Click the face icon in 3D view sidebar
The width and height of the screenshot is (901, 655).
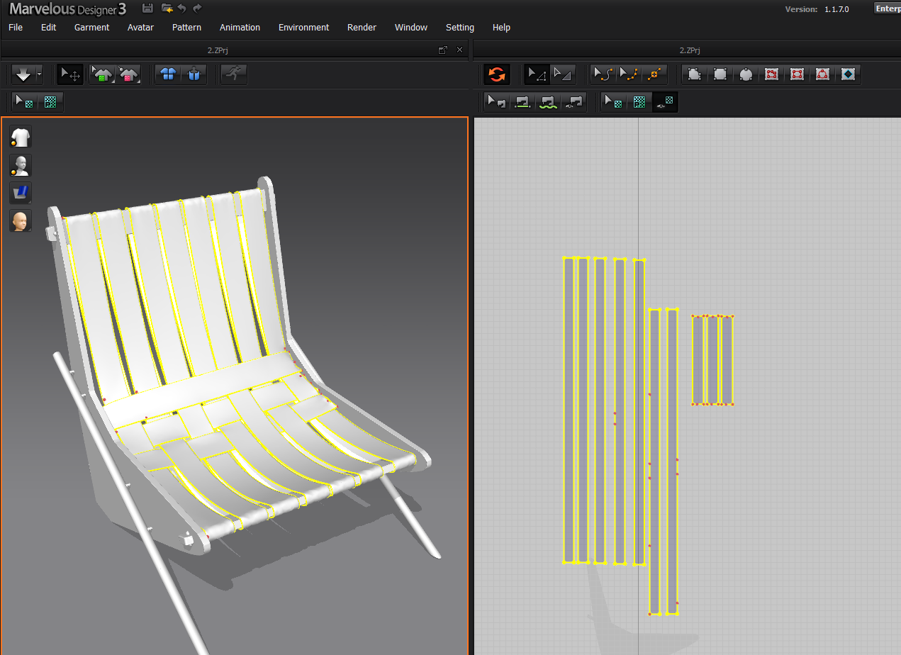tap(21, 220)
